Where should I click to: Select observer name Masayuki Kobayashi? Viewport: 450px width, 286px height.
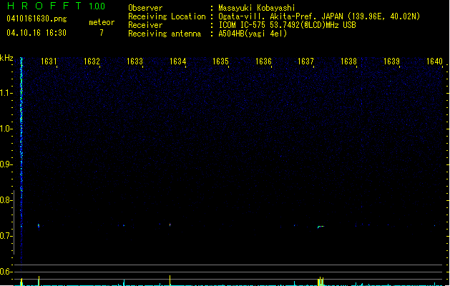[x=257, y=8]
